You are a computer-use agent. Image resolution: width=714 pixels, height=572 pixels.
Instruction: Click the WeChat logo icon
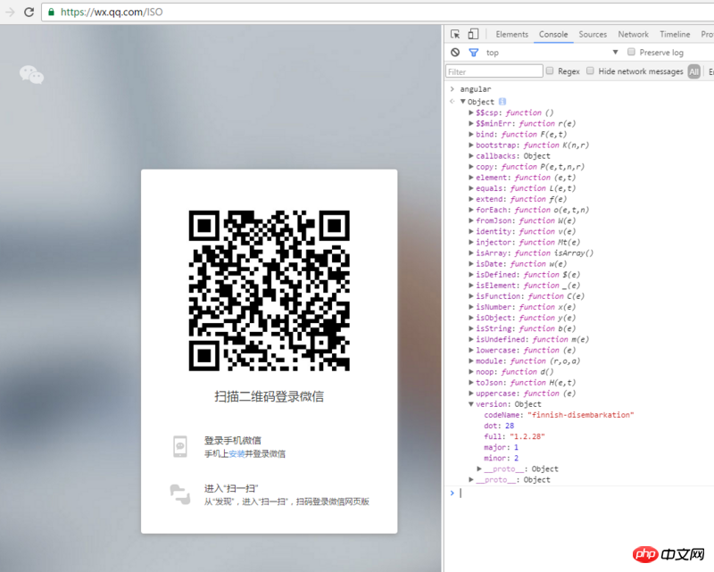32,76
